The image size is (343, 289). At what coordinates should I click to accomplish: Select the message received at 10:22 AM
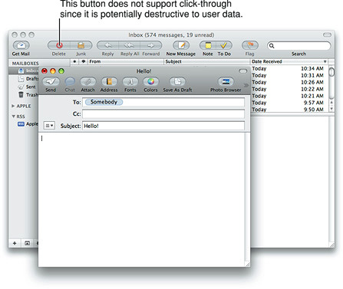289,89
